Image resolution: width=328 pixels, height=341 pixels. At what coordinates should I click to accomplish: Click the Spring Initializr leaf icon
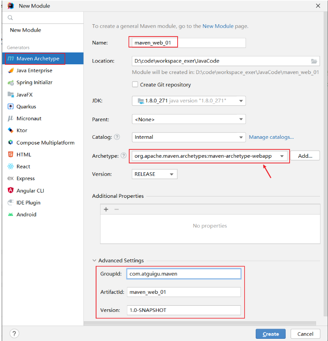click(x=11, y=83)
